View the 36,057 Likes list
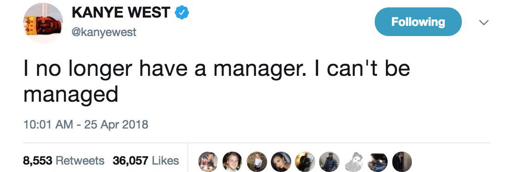The width and height of the screenshot is (518, 172). click(146, 161)
